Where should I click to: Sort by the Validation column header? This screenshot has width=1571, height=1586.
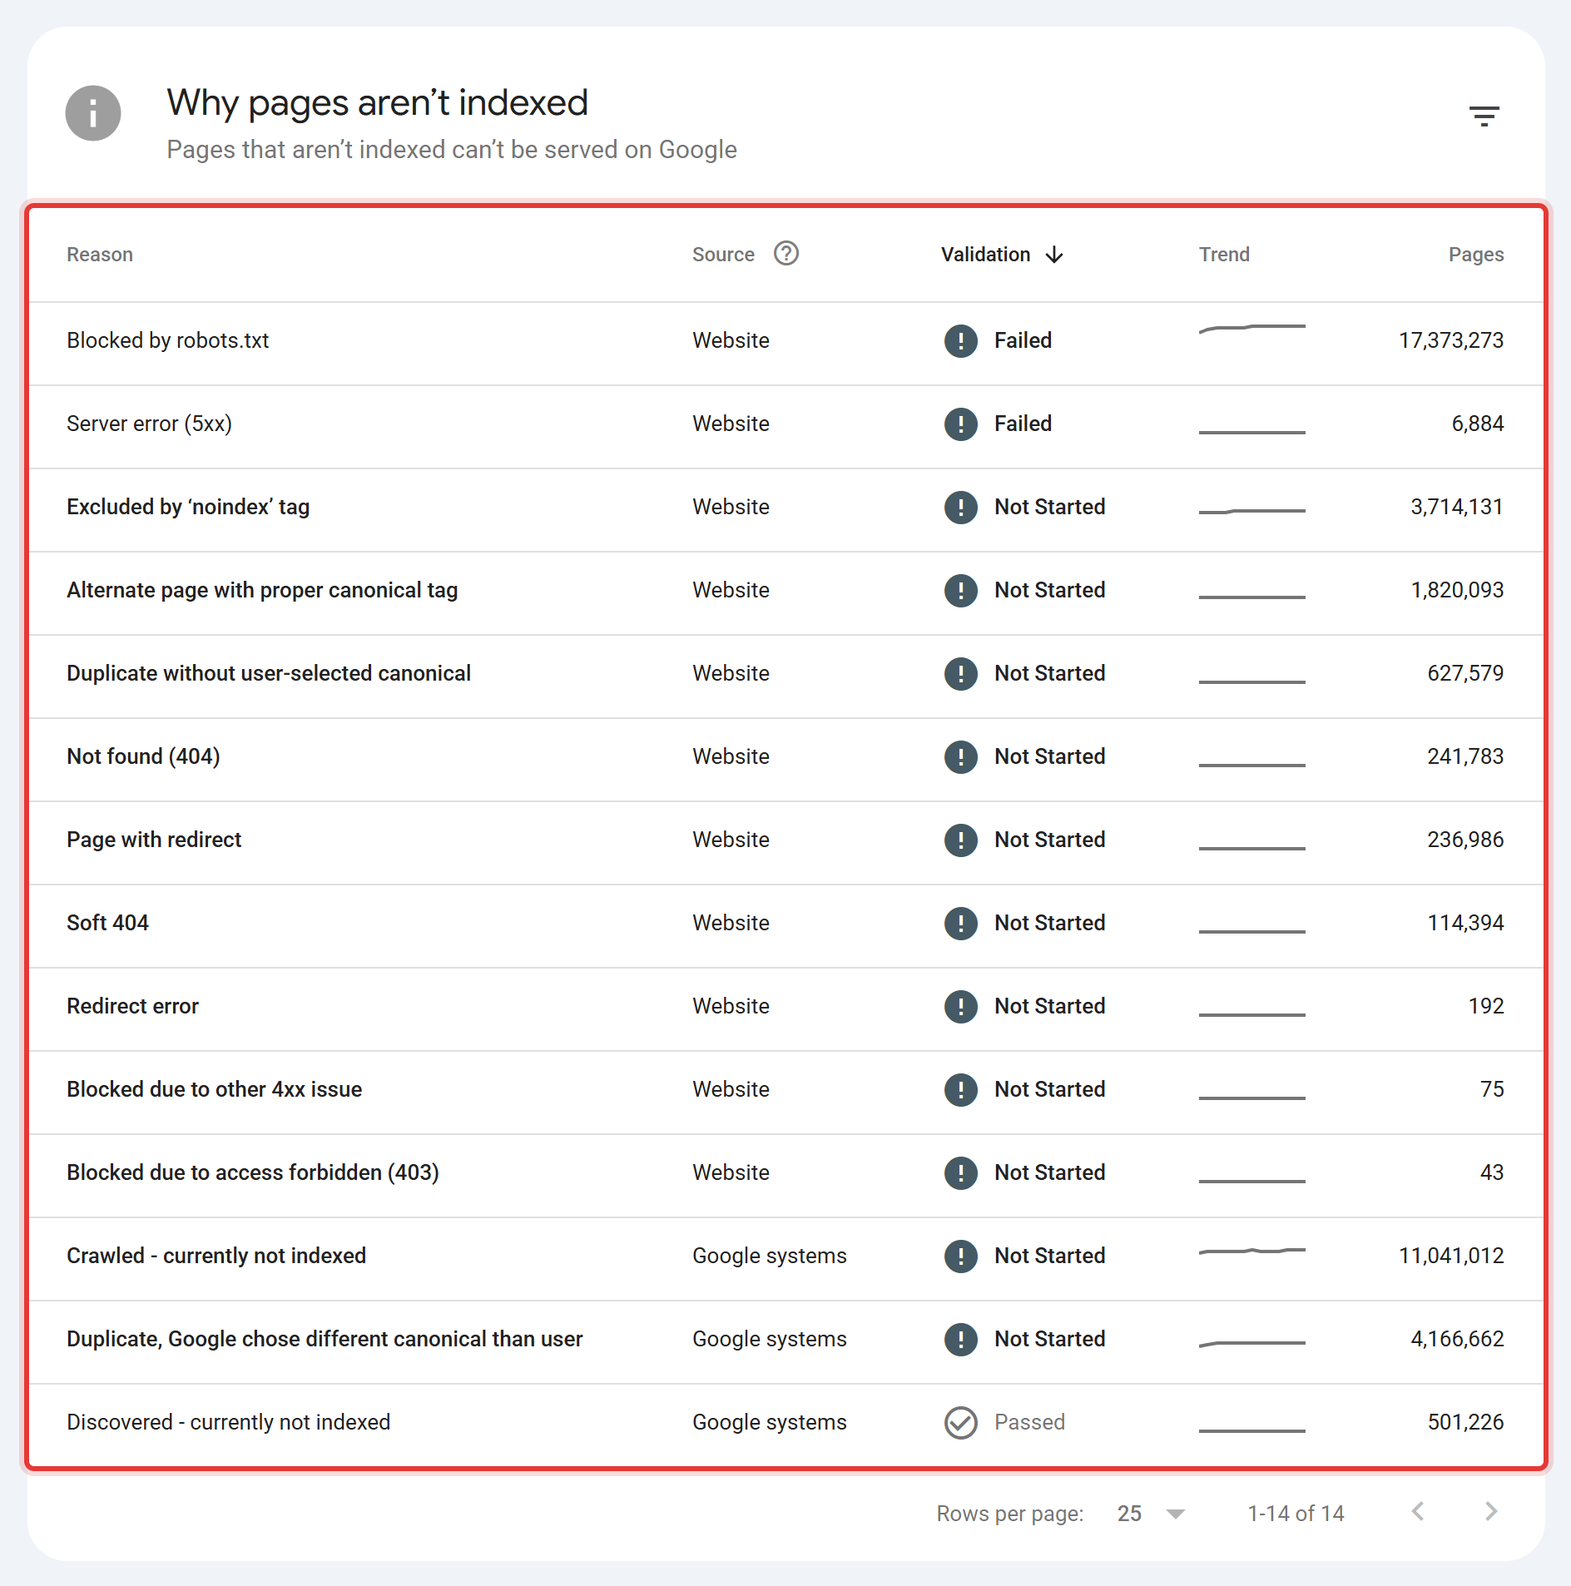pyautogui.click(x=985, y=255)
